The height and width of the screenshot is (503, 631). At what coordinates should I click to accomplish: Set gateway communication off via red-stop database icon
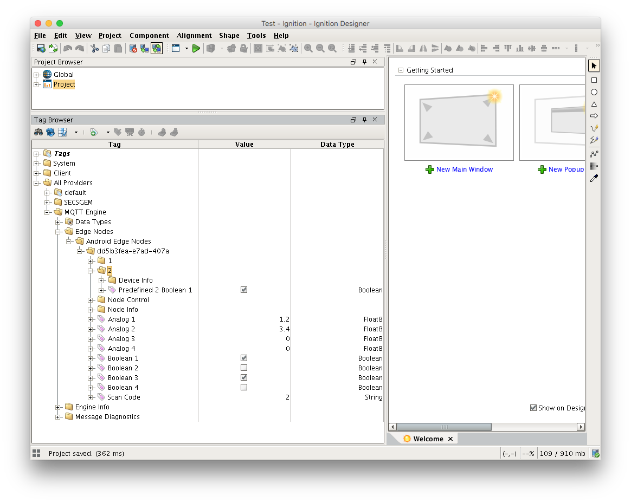pos(133,48)
